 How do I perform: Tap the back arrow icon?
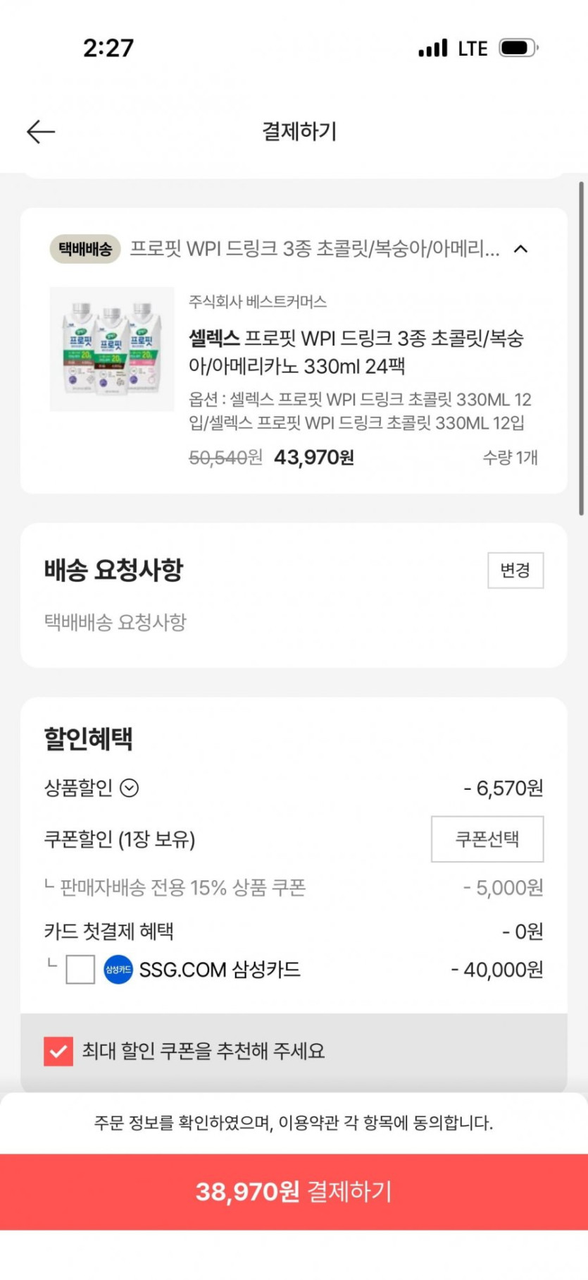[x=41, y=132]
